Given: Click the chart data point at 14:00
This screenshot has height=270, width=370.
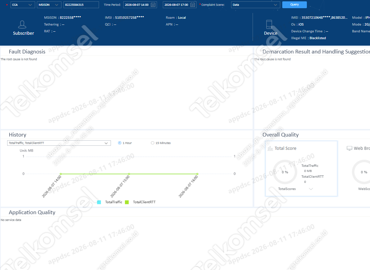Looking at the screenshot, I should click(61, 174).
